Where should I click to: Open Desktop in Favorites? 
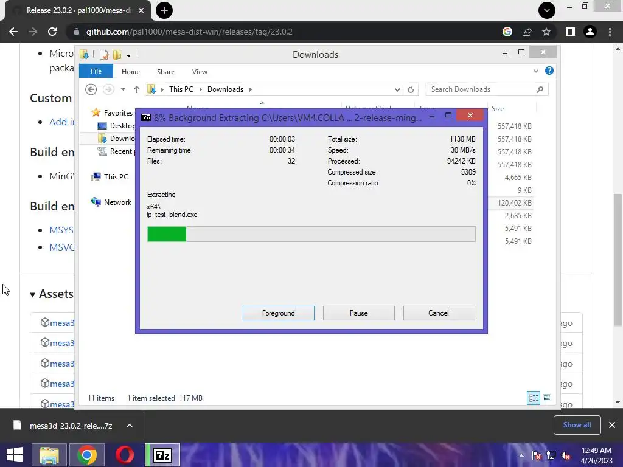click(x=122, y=125)
